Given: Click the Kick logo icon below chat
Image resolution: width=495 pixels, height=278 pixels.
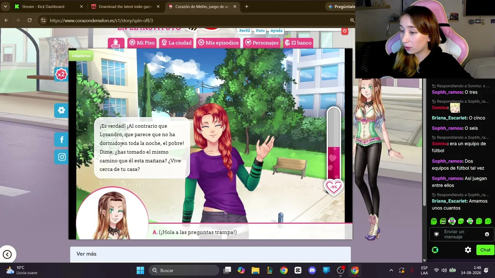Looking at the screenshot, I should click(435, 250).
